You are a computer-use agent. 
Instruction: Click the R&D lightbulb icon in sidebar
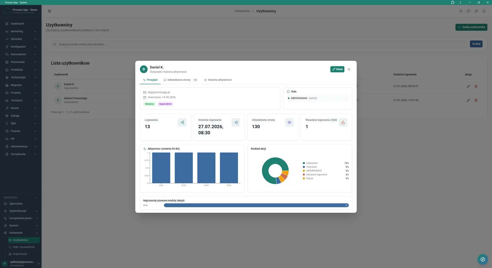pyautogui.click(x=7, y=123)
